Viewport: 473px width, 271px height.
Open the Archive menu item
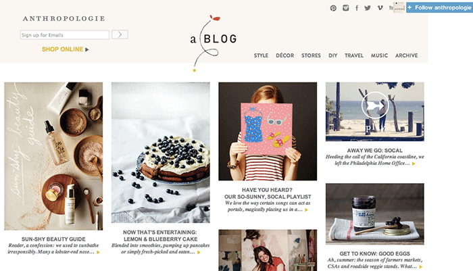tap(406, 55)
